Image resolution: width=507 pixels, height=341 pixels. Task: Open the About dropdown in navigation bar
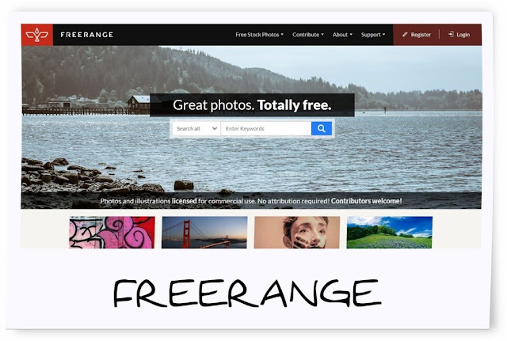pos(342,35)
